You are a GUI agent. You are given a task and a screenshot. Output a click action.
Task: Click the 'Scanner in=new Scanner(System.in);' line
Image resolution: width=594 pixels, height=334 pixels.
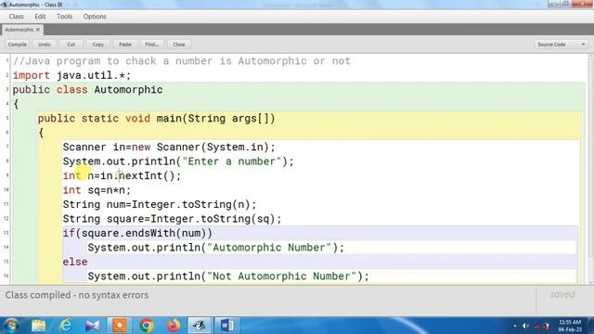click(169, 147)
